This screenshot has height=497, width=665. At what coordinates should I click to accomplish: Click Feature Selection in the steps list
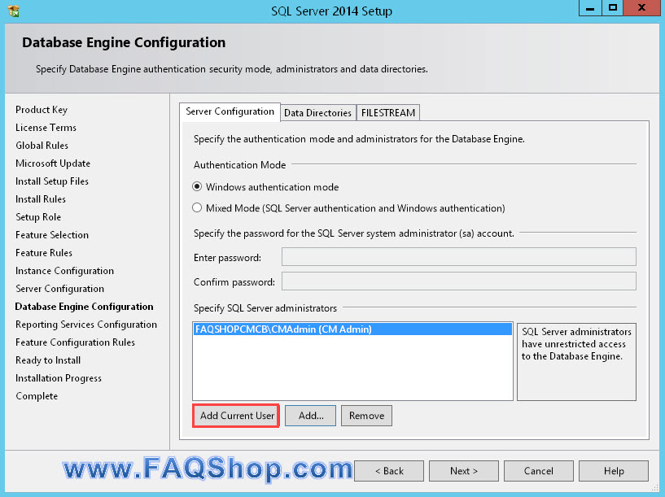click(52, 235)
